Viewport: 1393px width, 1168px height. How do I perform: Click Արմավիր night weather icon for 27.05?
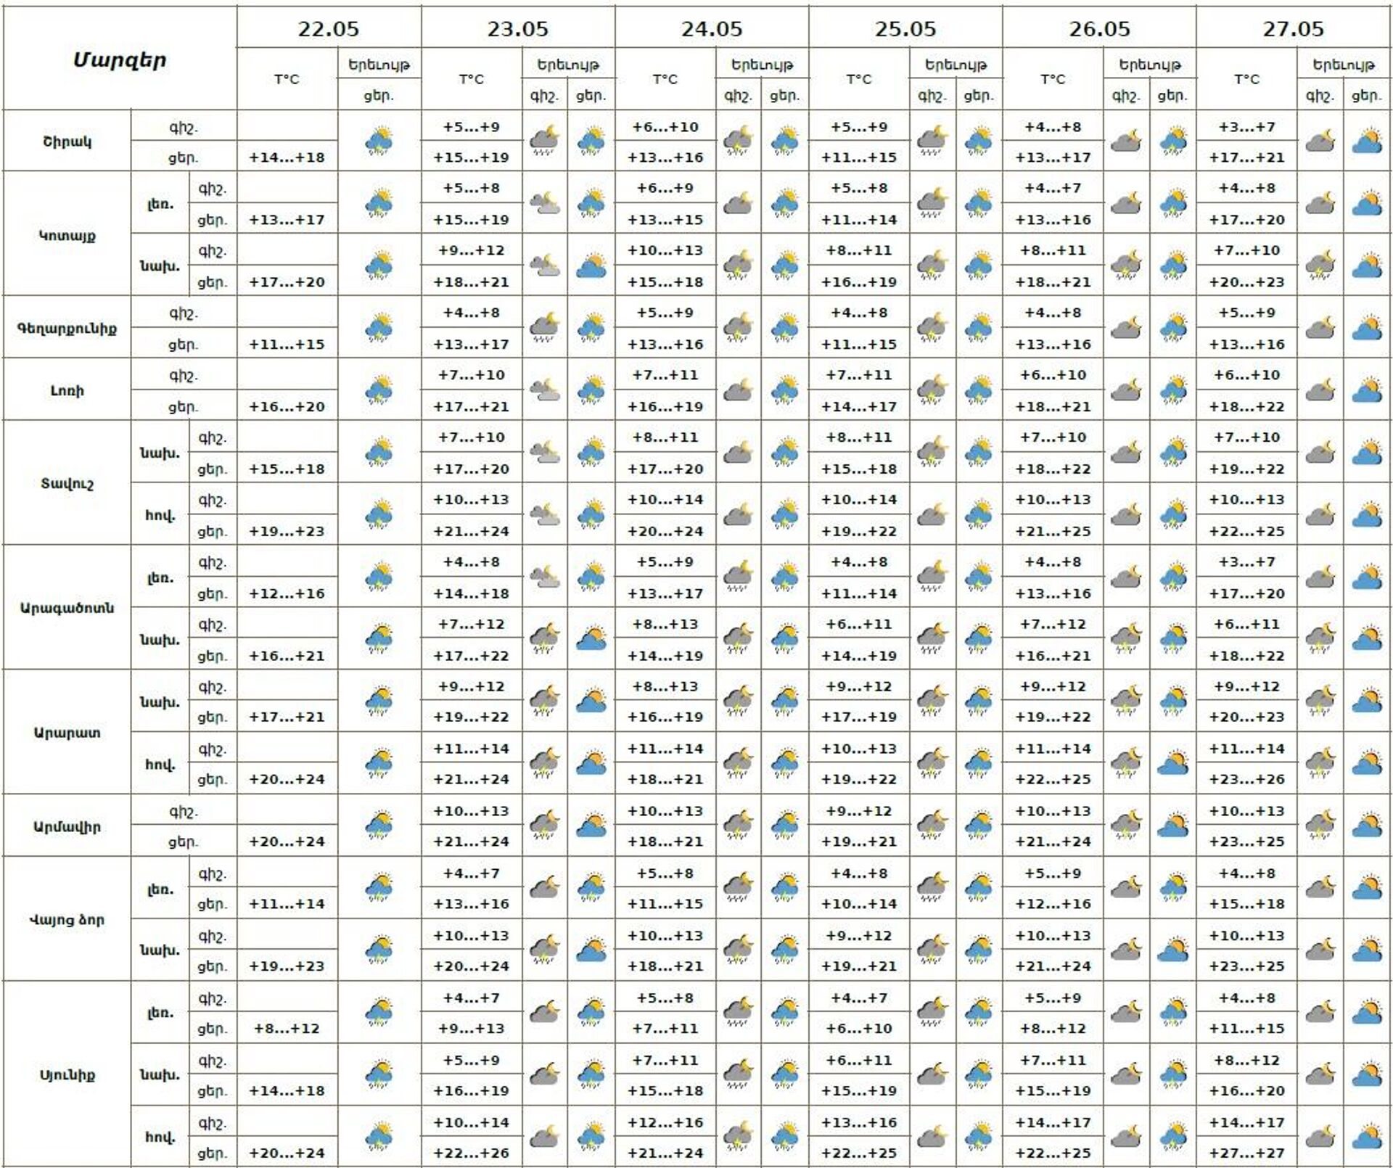coord(1320,826)
